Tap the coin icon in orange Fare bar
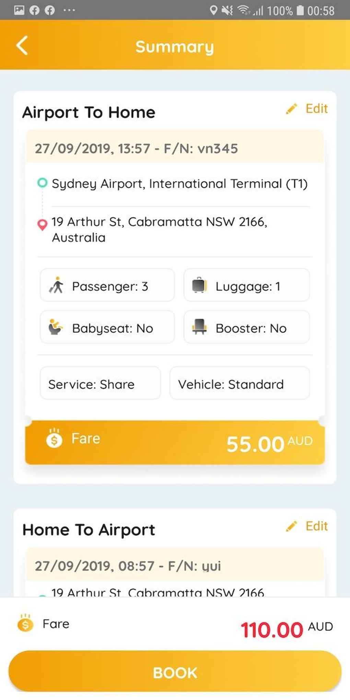The image size is (350, 700). click(54, 439)
